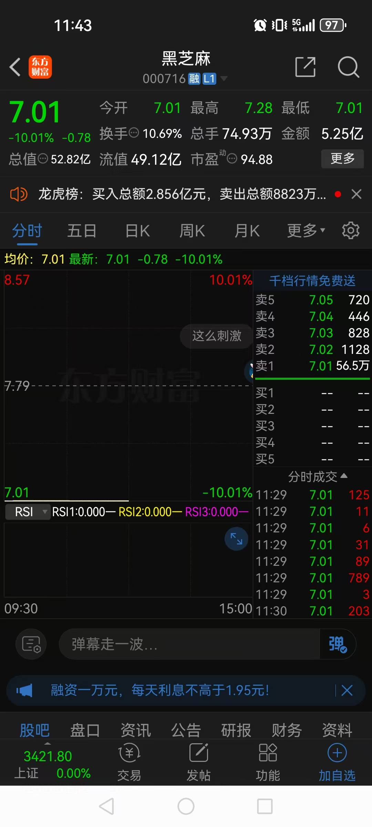Viewport: 372px width, 827px height.
Task: Collapse the 分时成交 list arrow
Action: [x=343, y=476]
